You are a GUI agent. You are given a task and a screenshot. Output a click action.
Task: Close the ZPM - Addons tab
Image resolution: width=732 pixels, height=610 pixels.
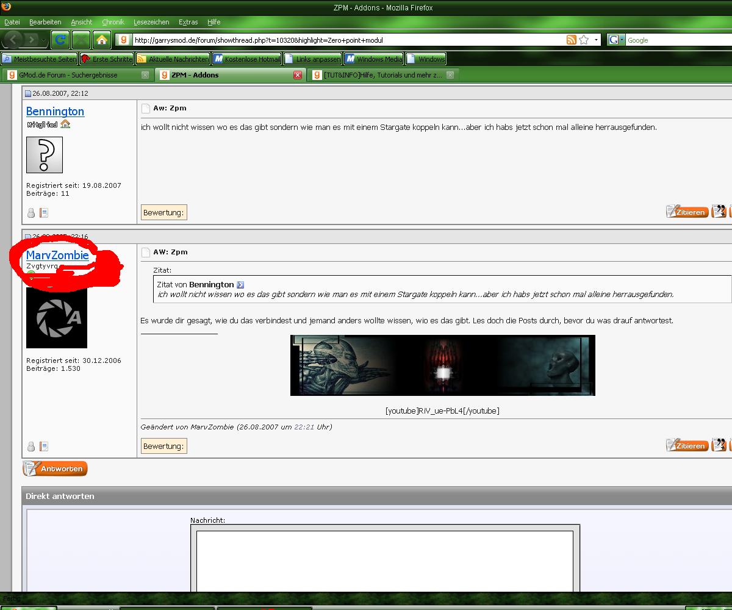pyautogui.click(x=298, y=75)
